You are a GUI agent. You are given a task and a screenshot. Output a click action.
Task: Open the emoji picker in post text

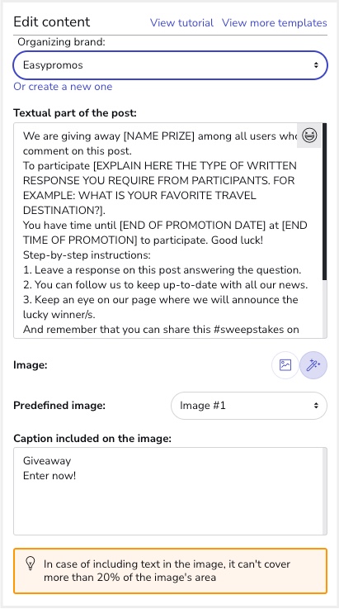pos(309,136)
